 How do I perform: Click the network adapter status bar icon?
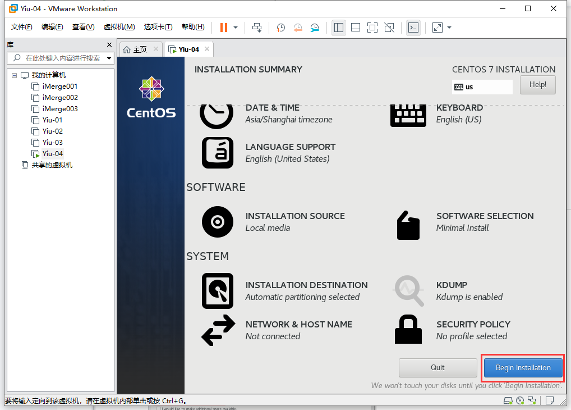tap(532, 401)
